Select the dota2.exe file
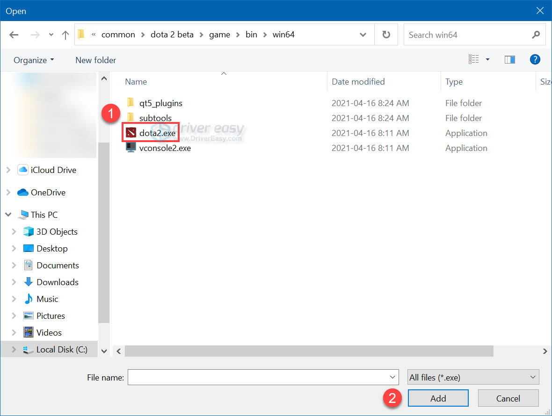This screenshot has height=416, width=552. click(x=157, y=133)
